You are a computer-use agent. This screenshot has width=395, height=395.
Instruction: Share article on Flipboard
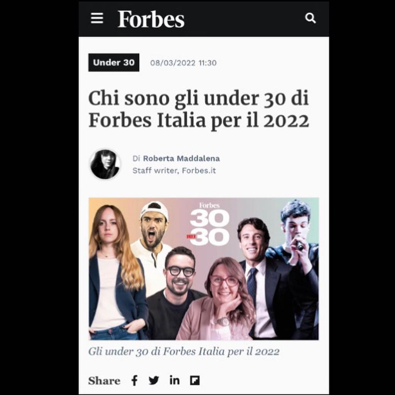click(195, 380)
